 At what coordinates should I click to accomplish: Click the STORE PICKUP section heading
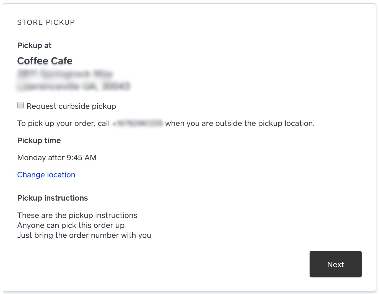(46, 22)
